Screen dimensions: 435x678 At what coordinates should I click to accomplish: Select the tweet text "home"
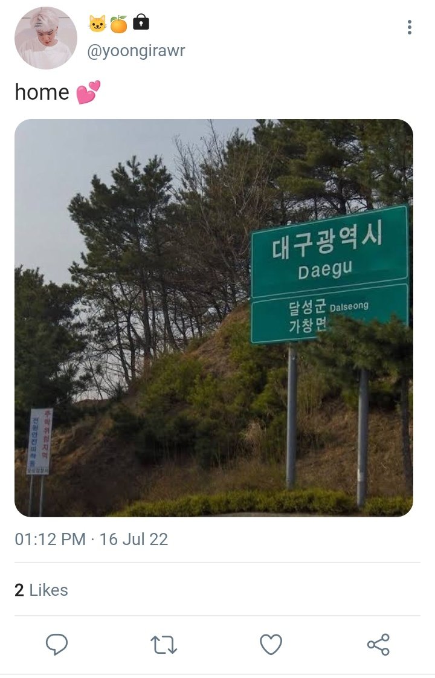[x=42, y=92]
